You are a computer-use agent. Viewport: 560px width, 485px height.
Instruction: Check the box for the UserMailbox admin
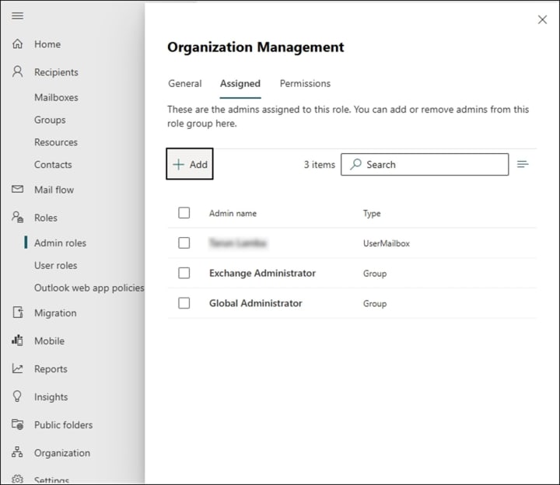tap(184, 243)
